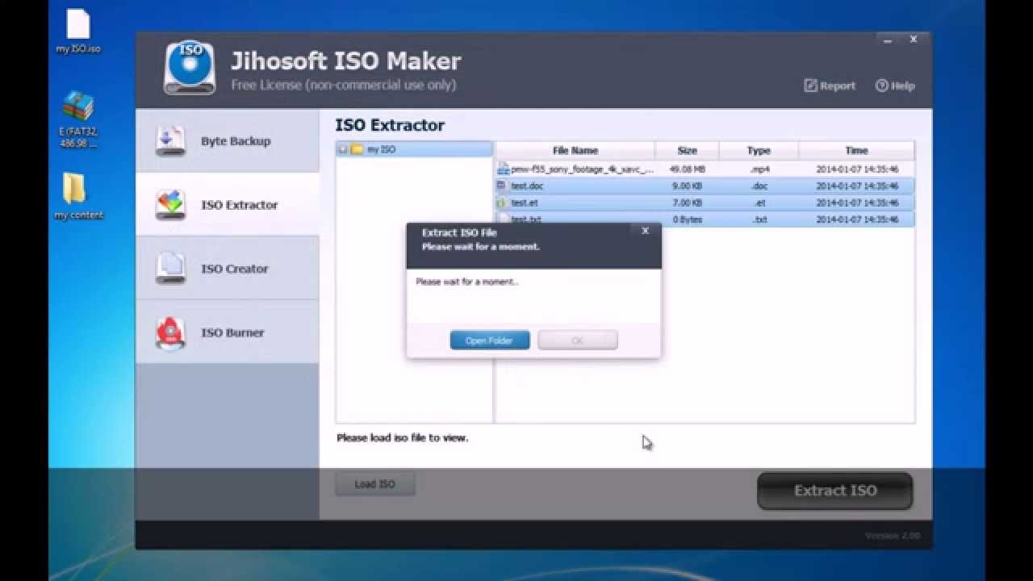Viewport: 1033px width, 581px height.
Task: Select the ISO Extractor sidebar icon
Action: pos(170,205)
